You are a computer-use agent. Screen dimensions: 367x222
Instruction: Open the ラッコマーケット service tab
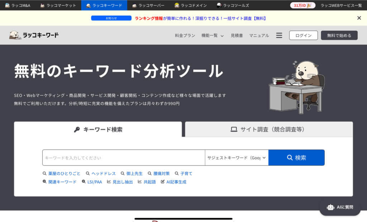coord(58,5)
